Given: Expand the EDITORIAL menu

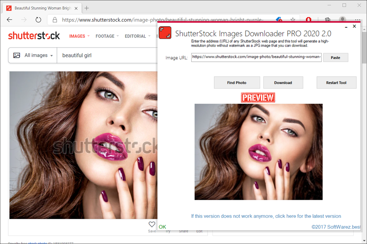Looking at the screenshot, I should pos(137,36).
